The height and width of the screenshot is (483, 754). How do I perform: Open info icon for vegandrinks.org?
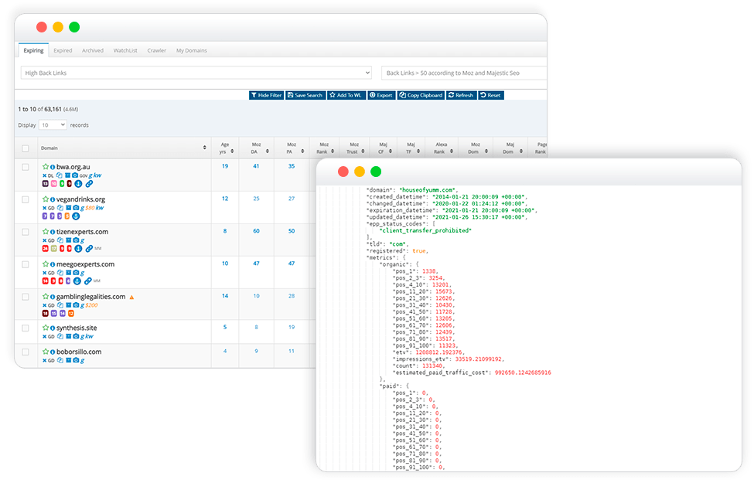pos(53,199)
